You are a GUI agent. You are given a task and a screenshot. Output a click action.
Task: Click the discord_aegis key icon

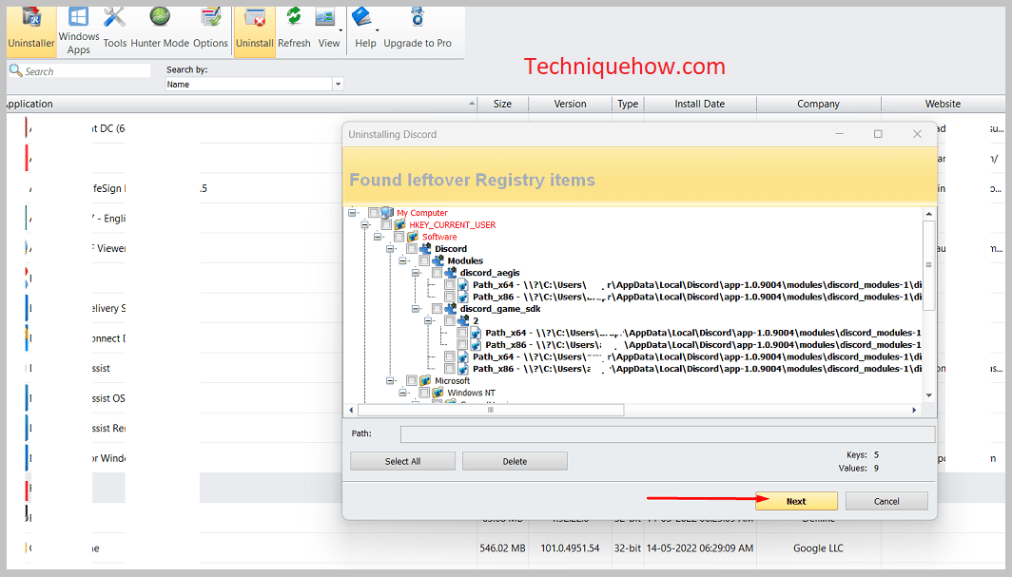[x=451, y=273]
